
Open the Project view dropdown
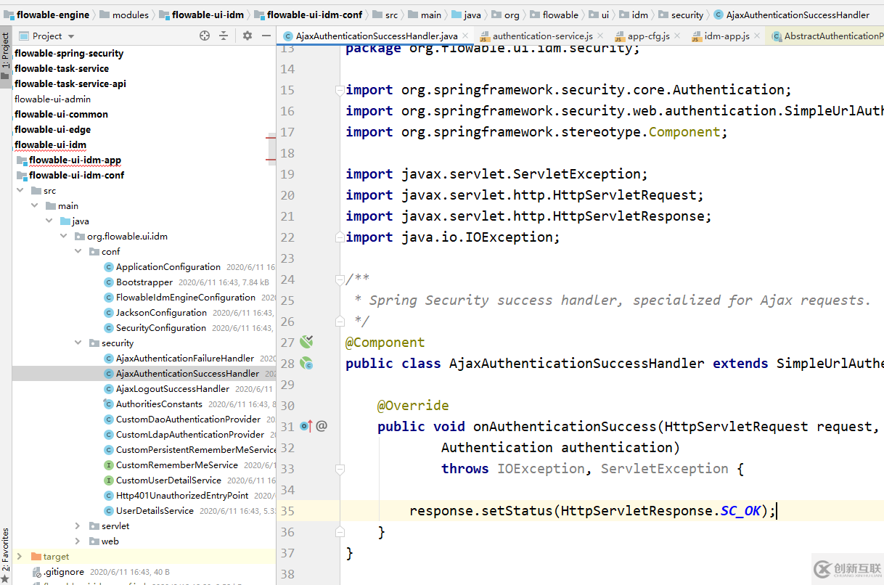click(70, 36)
